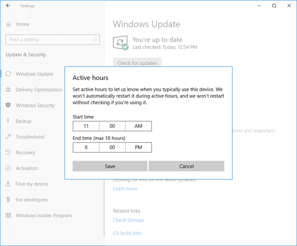
Task: Change the start time minutes 00
Action: tap(112, 126)
